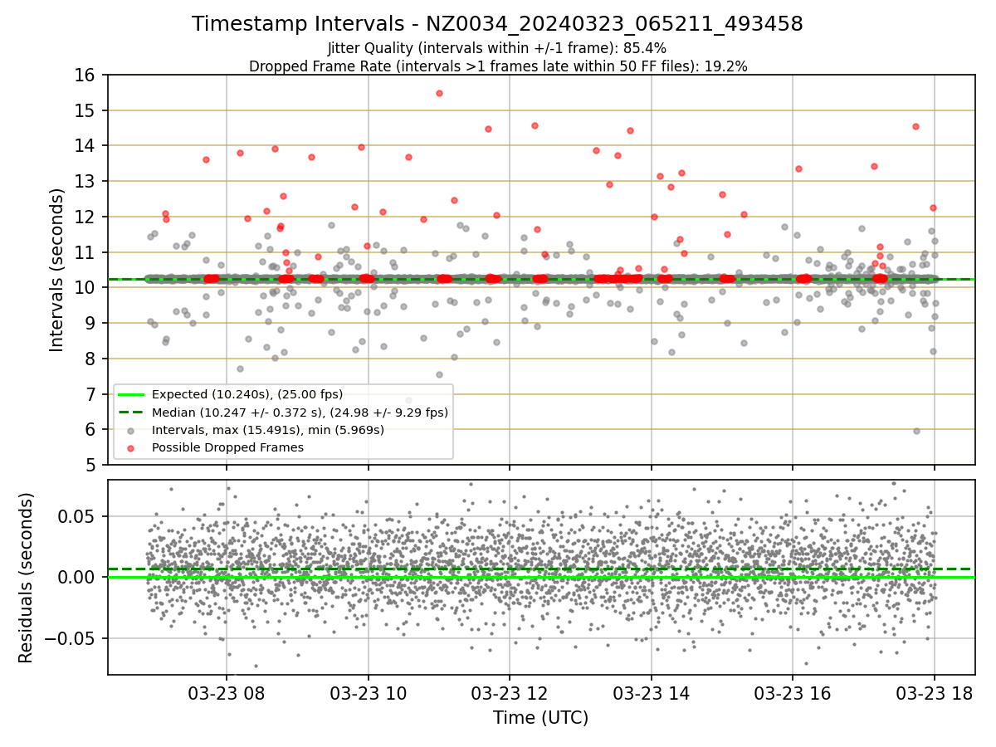Viewport: 996px width, 747px height.
Task: Click the Expected (10.240s) legend entry
Action: pyautogui.click(x=247, y=394)
